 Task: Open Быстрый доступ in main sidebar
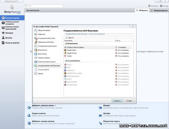12,18
